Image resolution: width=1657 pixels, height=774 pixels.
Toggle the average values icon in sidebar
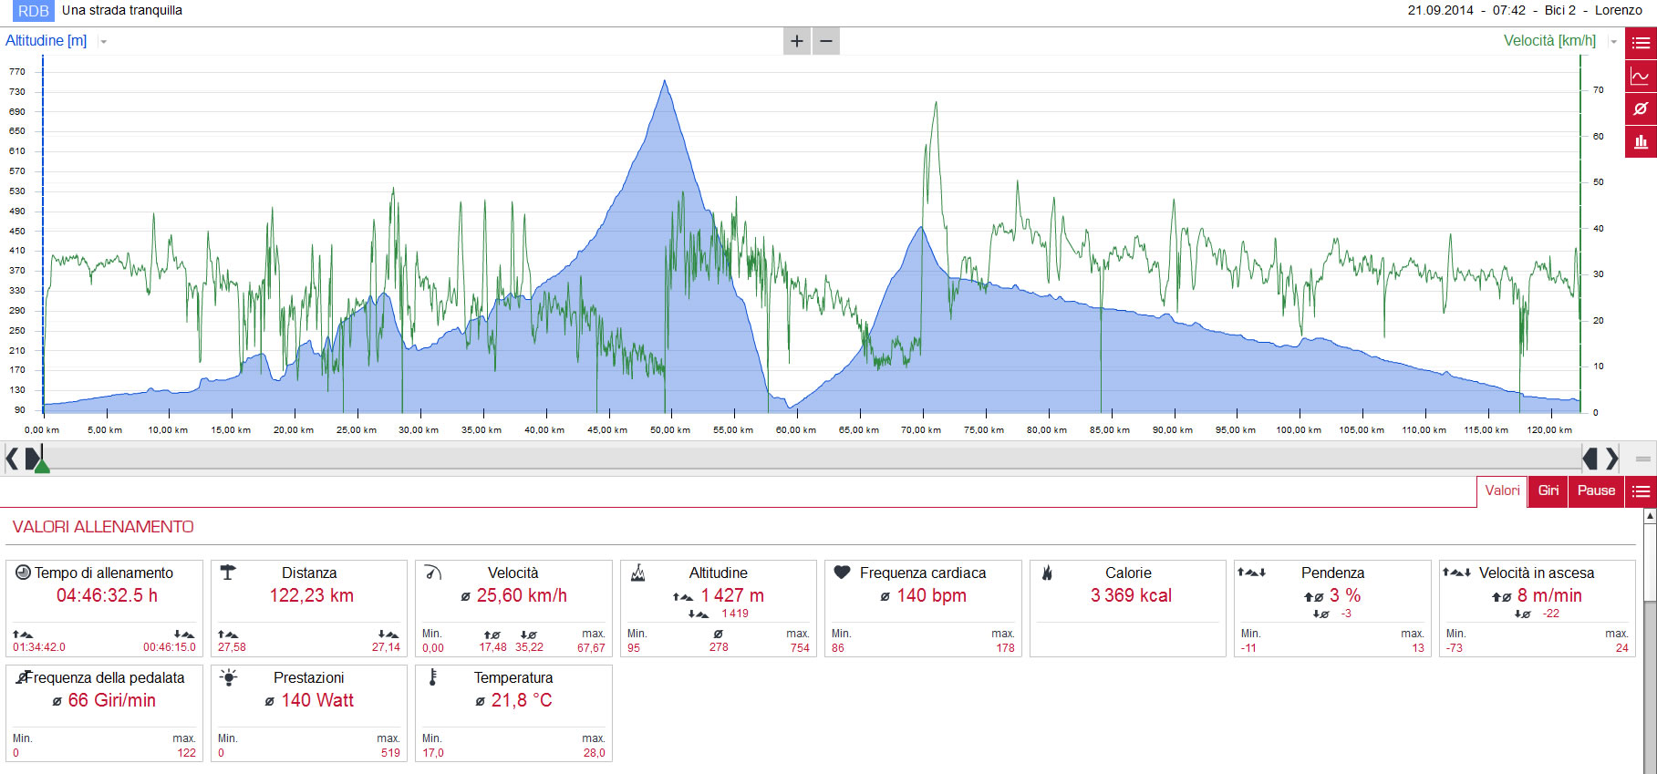[1641, 108]
